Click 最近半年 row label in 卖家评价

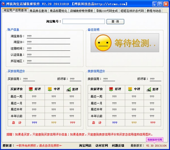(x=97, y=109)
